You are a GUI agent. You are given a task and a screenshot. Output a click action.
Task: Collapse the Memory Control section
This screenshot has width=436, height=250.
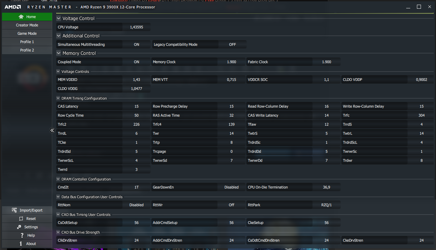59,53
